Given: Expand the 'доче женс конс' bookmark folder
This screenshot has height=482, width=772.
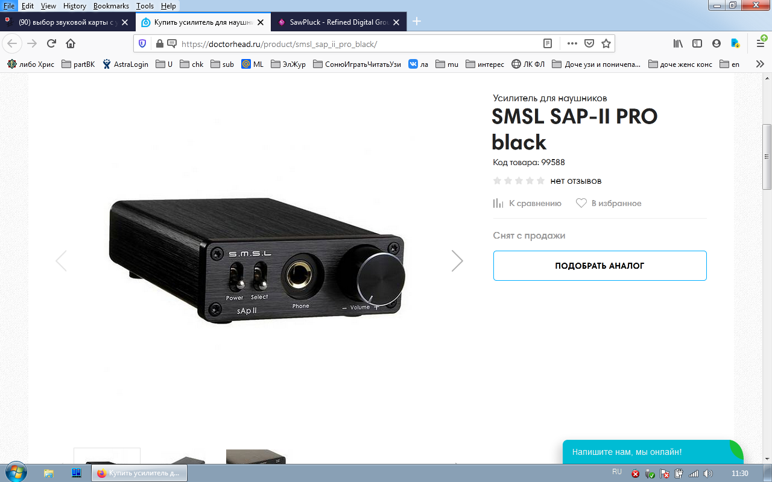Looking at the screenshot, I should pyautogui.click(x=680, y=64).
